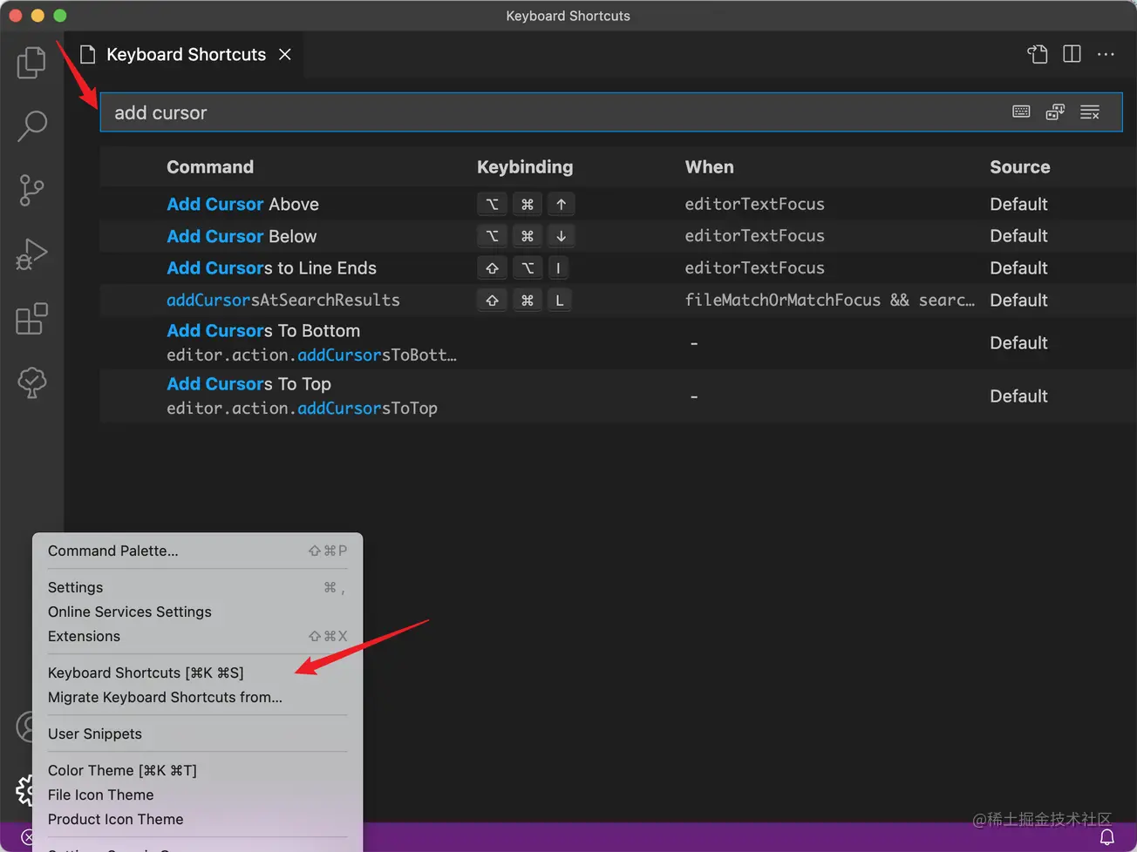Open the Explorer view in activity bar
The width and height of the screenshot is (1137, 852).
click(x=31, y=63)
